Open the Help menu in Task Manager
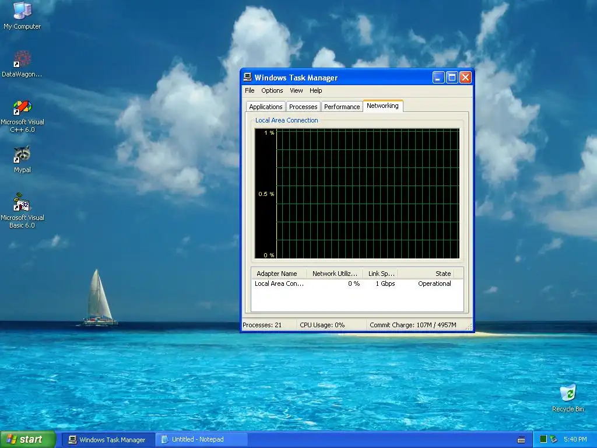Screen dimensions: 597x448 315,90
